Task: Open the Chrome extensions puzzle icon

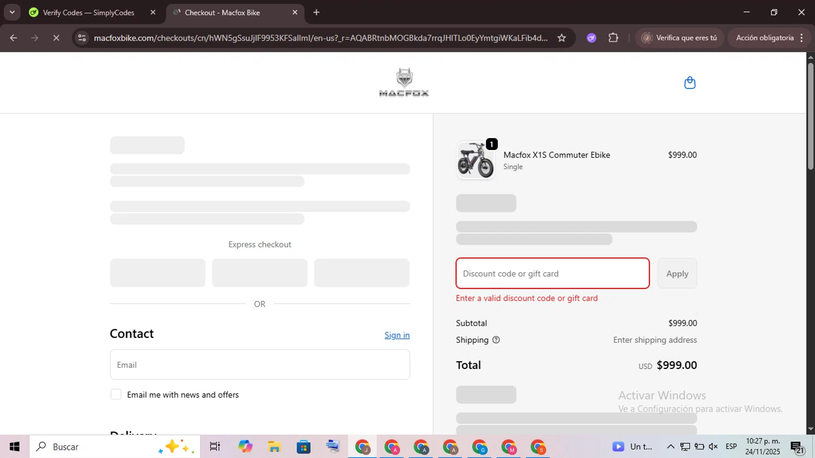Action: (x=613, y=37)
